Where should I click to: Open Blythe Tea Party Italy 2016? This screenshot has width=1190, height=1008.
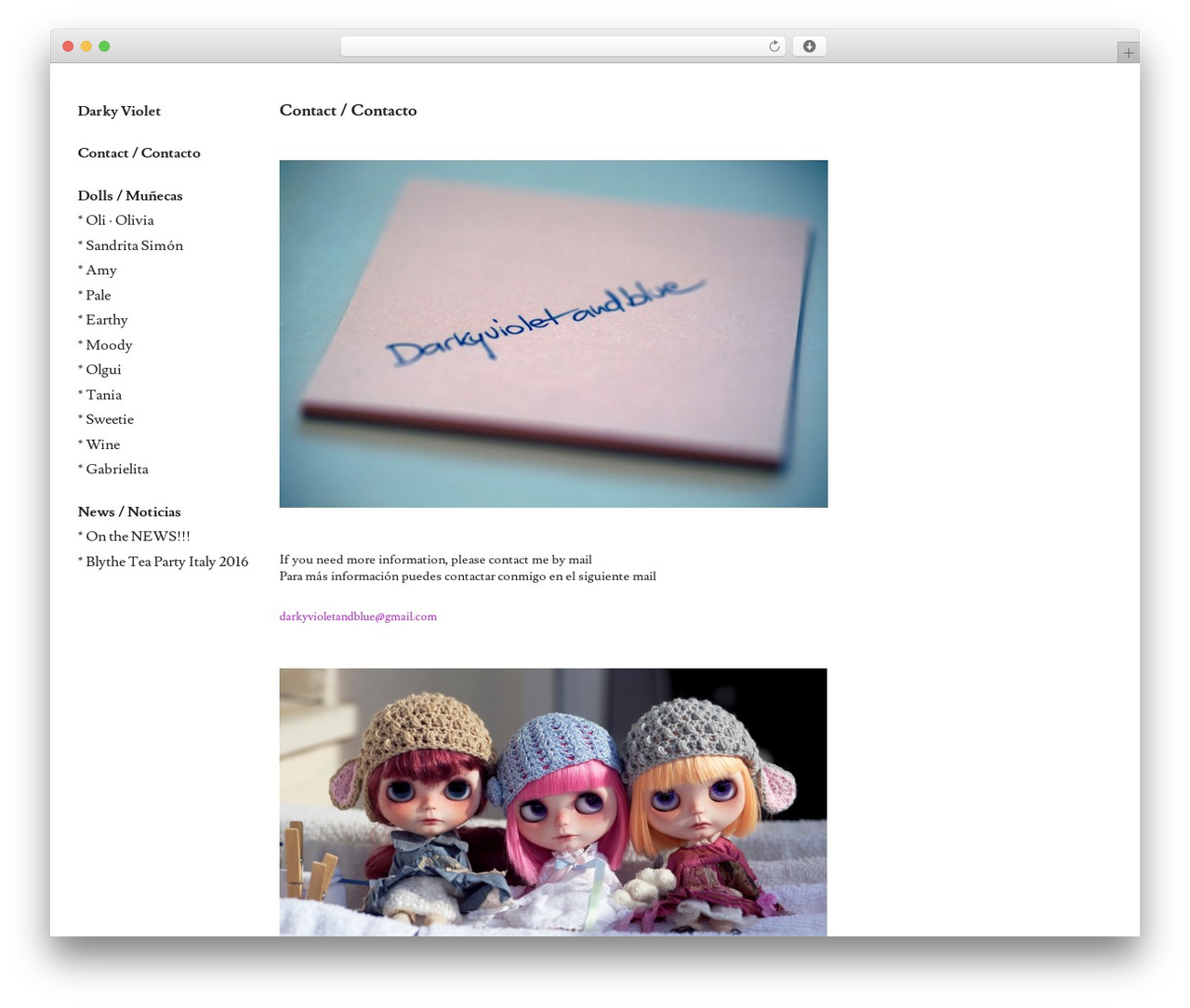(164, 562)
